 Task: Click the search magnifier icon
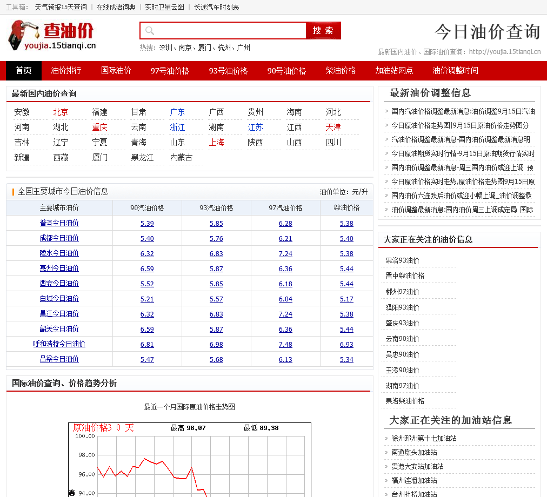point(150,31)
